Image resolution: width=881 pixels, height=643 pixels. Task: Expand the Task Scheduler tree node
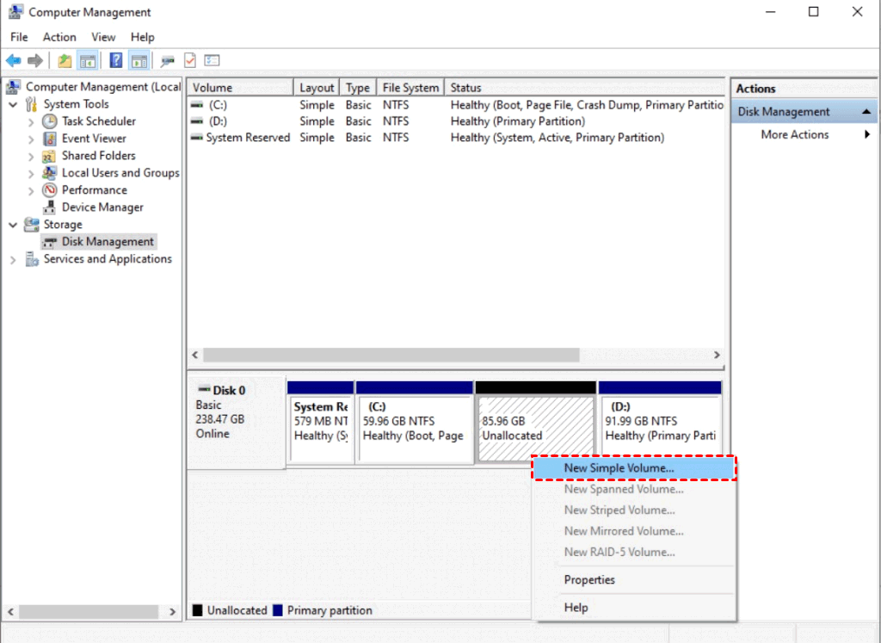click(31, 121)
